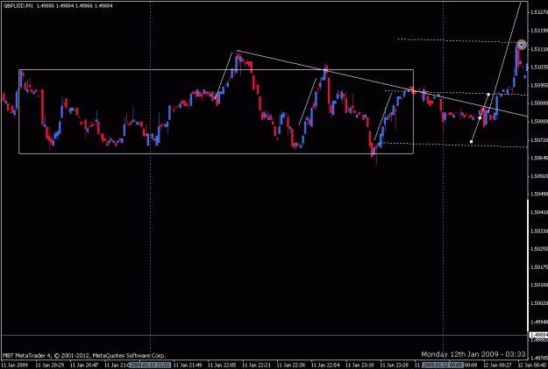Viewport: 548px width, 369px height.
Task: Click the 1.49940 price axis label
Action: point(538,323)
